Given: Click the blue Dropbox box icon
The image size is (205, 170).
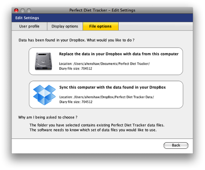Looking at the screenshot, I should tap(44, 95).
